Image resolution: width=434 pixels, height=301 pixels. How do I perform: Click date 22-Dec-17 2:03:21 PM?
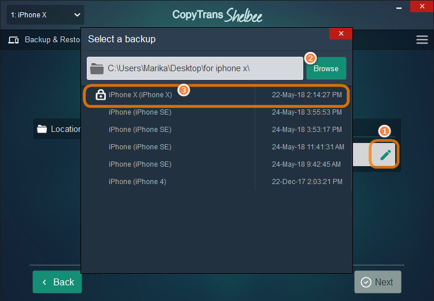tap(307, 182)
